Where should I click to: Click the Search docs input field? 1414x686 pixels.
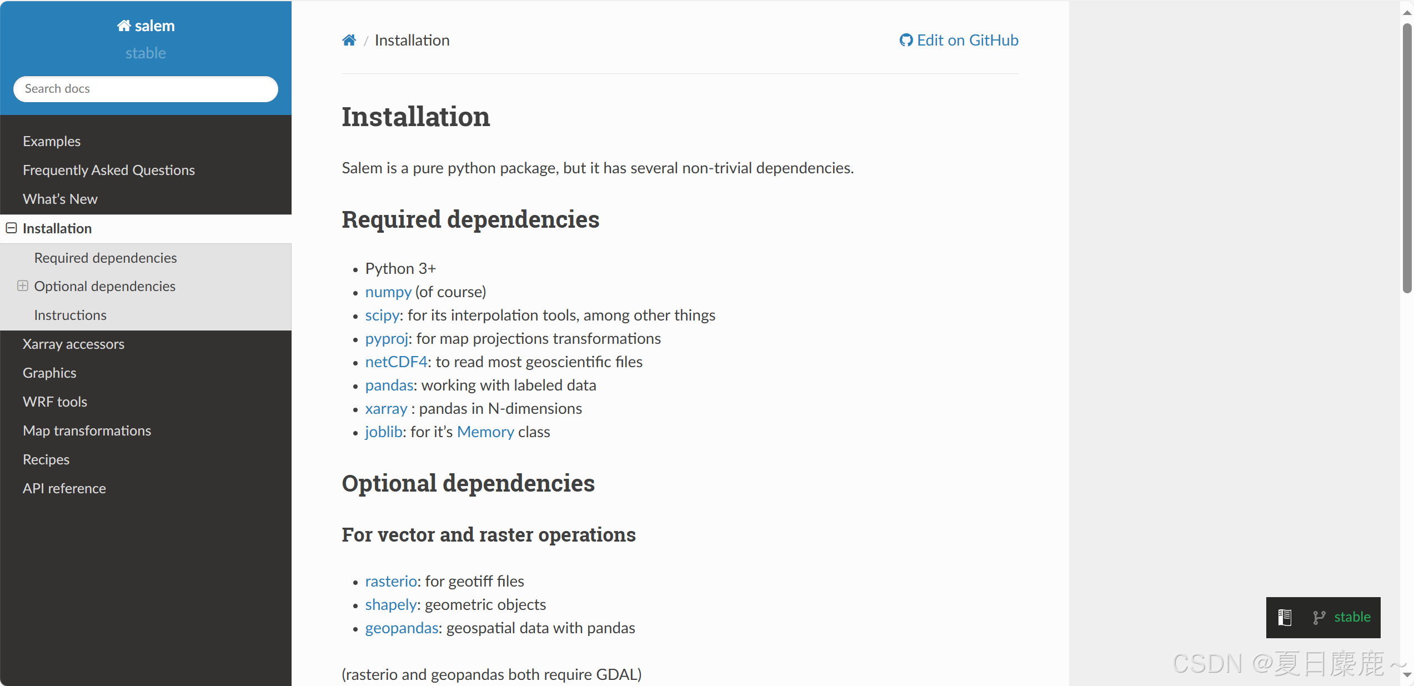coord(146,89)
